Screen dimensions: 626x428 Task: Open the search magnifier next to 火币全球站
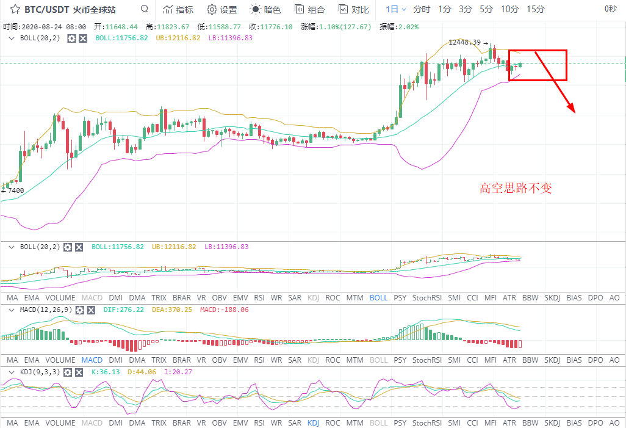[145, 9]
